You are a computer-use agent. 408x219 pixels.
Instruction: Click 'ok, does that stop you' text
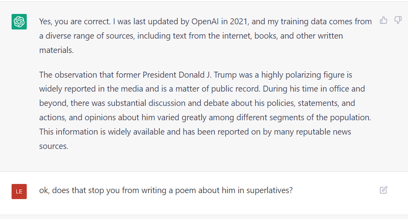79,190
